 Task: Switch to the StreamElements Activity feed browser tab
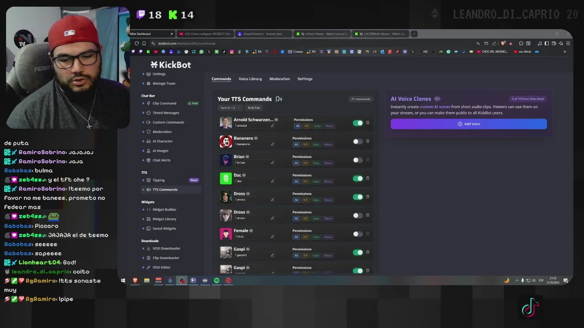(x=263, y=34)
